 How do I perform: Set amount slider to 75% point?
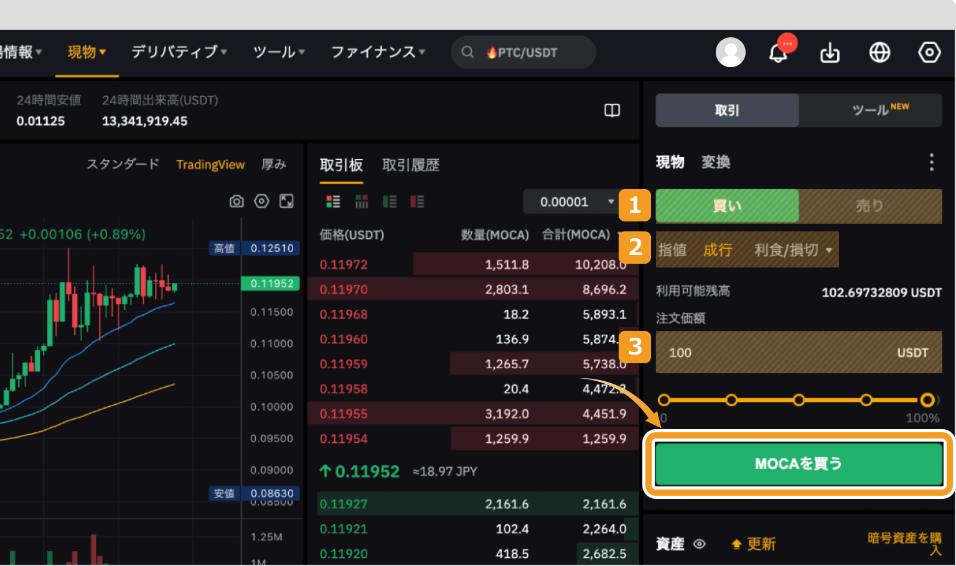866,400
